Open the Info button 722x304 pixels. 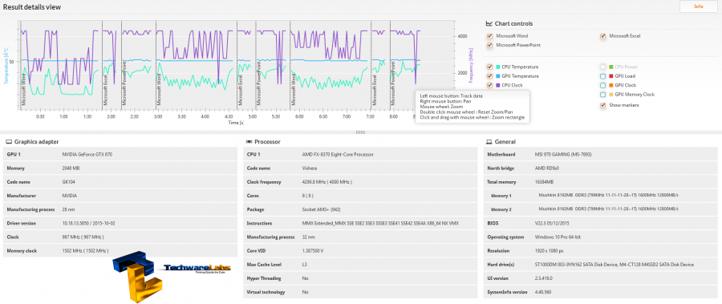pos(698,6)
